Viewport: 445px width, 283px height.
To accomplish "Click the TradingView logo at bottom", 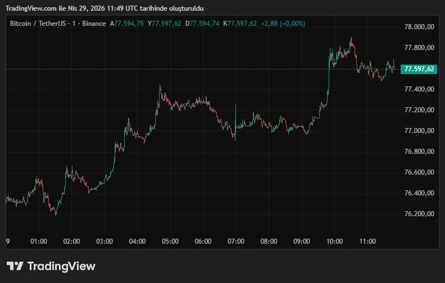I will (51, 266).
